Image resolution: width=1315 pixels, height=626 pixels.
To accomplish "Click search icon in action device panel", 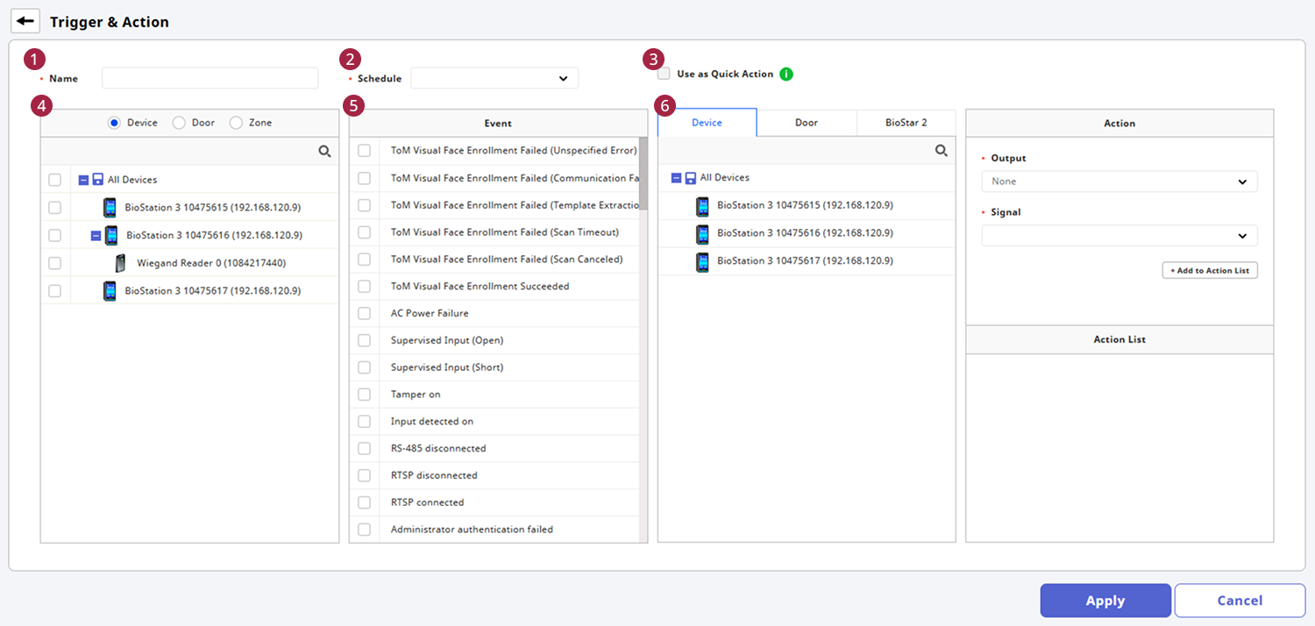I will coord(942,151).
